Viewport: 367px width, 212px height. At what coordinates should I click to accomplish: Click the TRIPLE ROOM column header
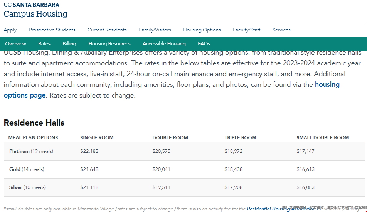(241, 137)
